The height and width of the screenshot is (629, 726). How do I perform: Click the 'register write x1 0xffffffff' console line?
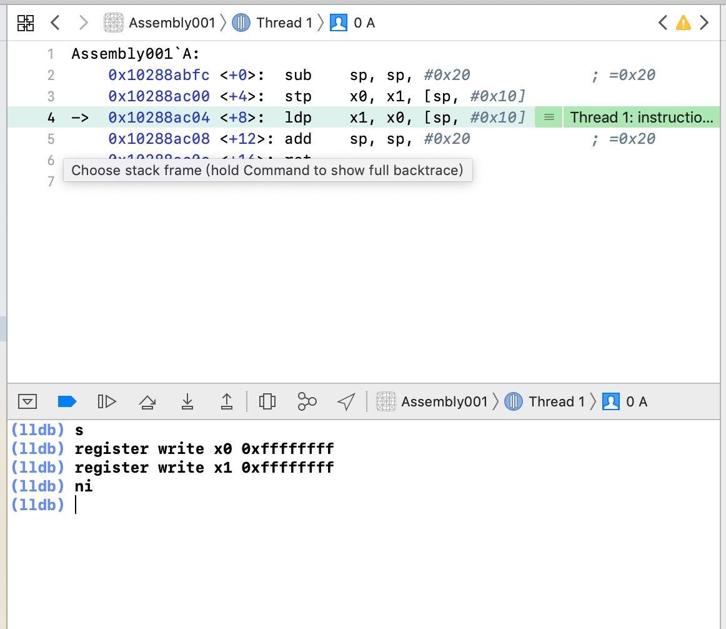204,467
